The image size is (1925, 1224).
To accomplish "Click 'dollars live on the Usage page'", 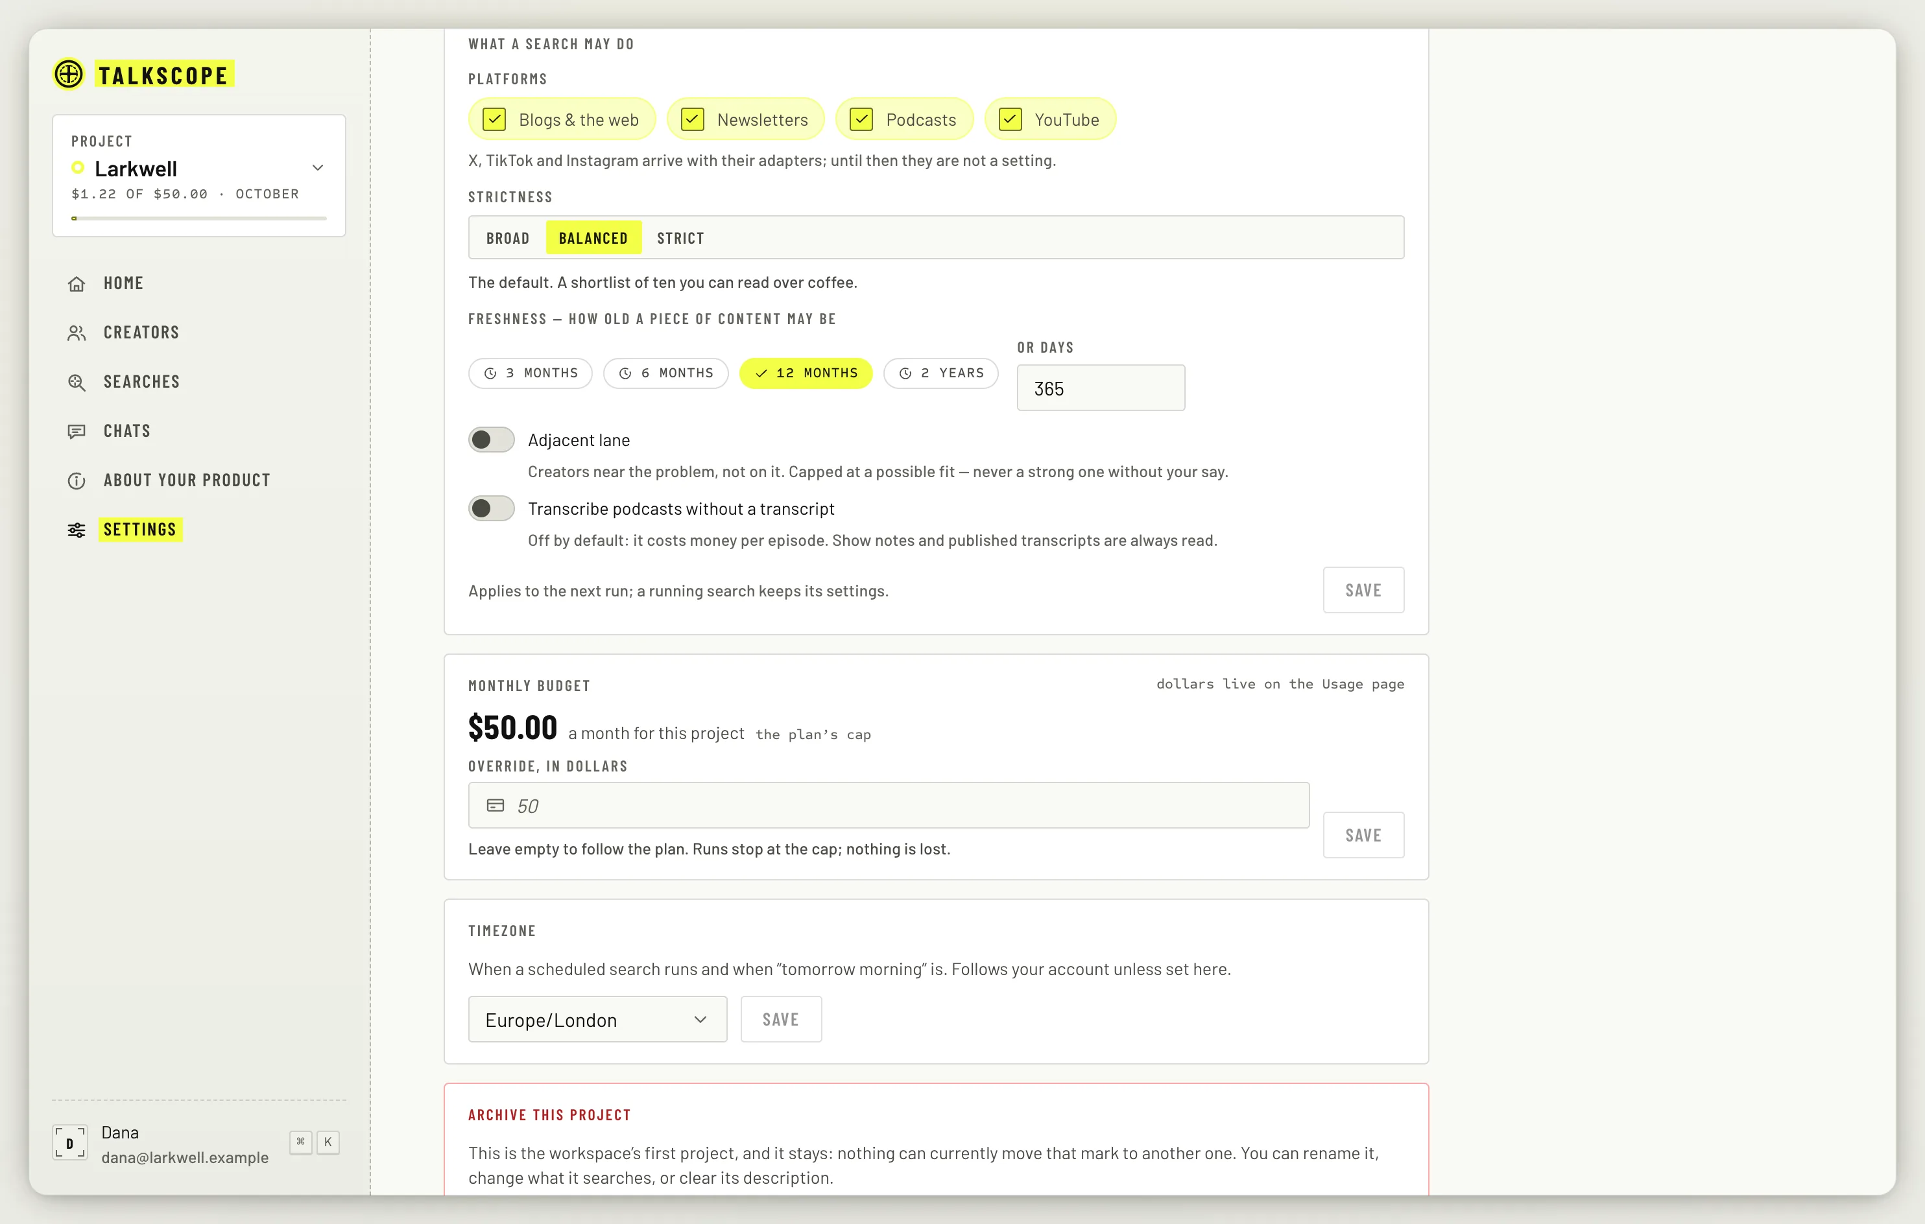I will (x=1280, y=684).
